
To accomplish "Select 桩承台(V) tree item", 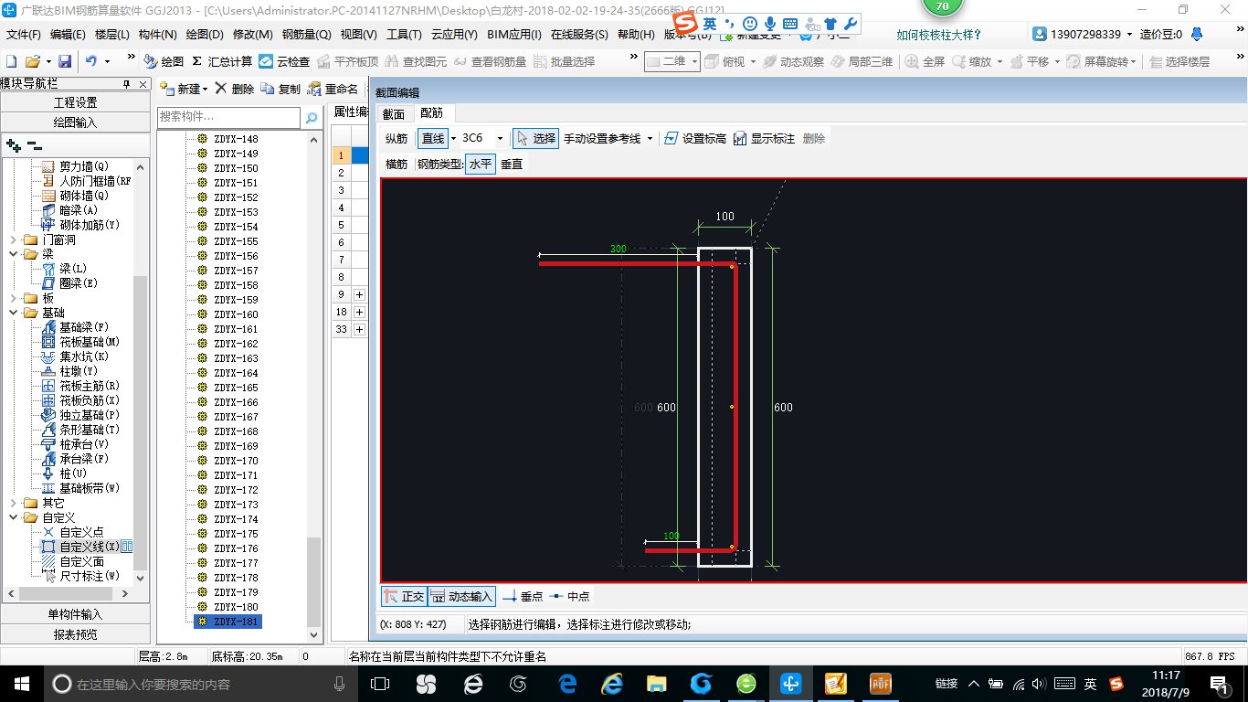I will point(75,444).
